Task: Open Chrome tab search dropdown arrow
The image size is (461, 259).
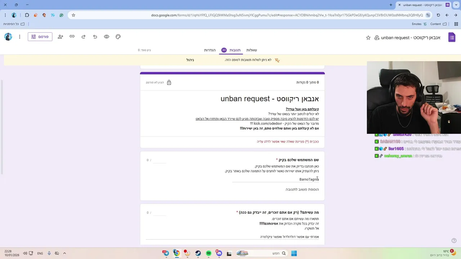Action: (455, 5)
